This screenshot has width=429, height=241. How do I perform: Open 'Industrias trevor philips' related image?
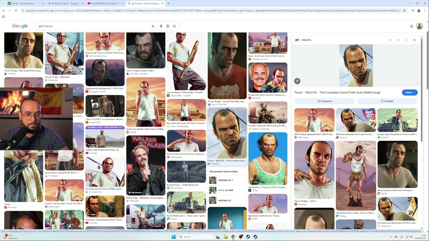pyautogui.click(x=356, y=176)
